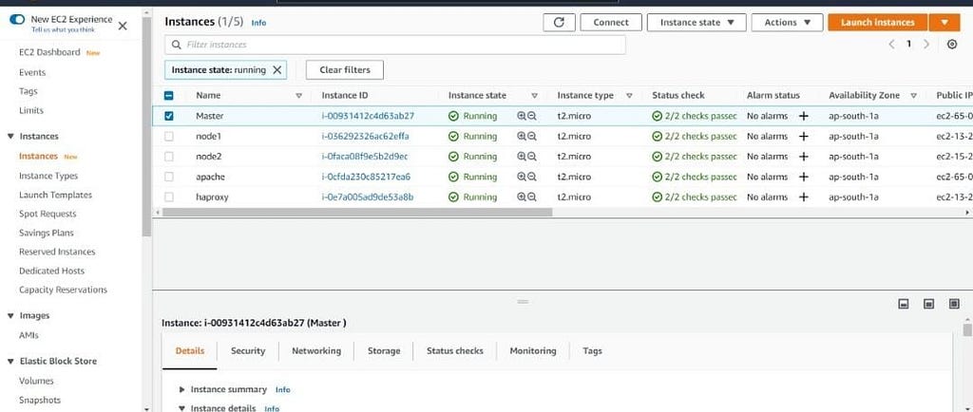973x412 pixels.
Task: Switch to the Security tab
Action: 248,350
